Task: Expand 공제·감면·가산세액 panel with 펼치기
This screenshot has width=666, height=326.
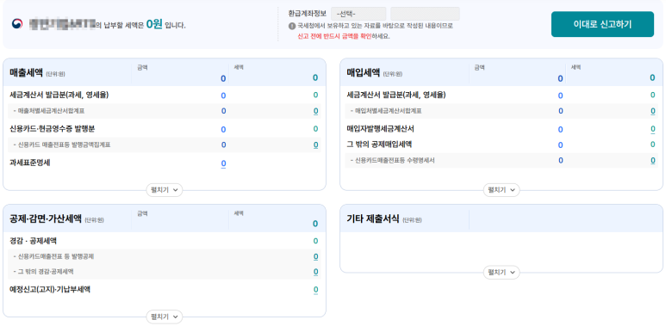Action: 165,317
